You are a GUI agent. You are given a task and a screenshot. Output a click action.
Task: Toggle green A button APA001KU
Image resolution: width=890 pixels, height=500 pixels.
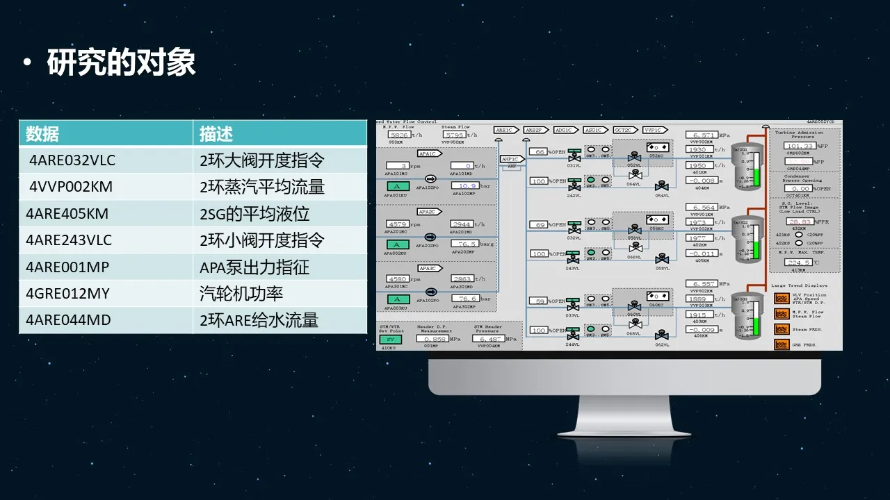[x=398, y=187]
